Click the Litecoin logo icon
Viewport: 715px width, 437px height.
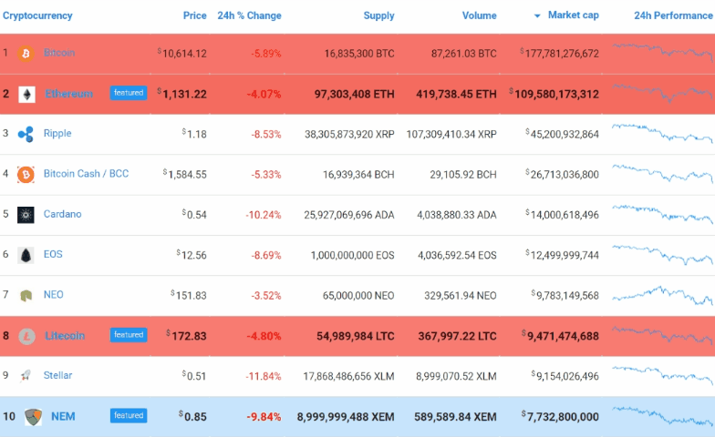(x=26, y=336)
